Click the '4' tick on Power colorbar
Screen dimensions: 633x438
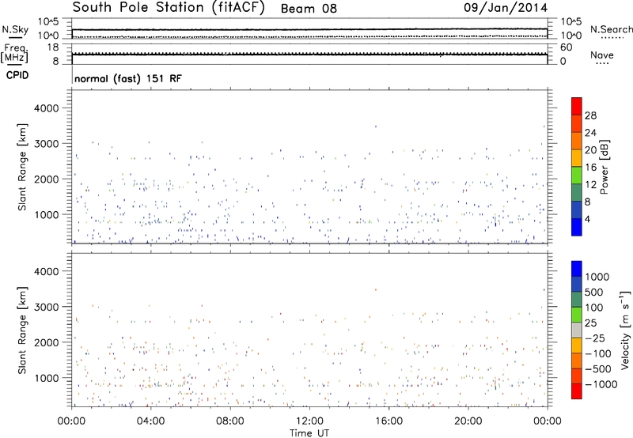[x=587, y=219]
